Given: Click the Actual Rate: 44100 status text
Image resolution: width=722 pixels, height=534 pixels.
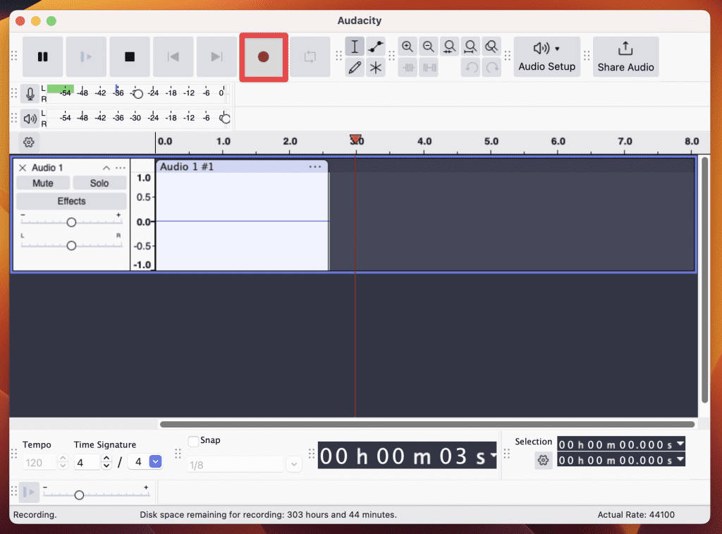Looking at the screenshot, I should coord(636,515).
